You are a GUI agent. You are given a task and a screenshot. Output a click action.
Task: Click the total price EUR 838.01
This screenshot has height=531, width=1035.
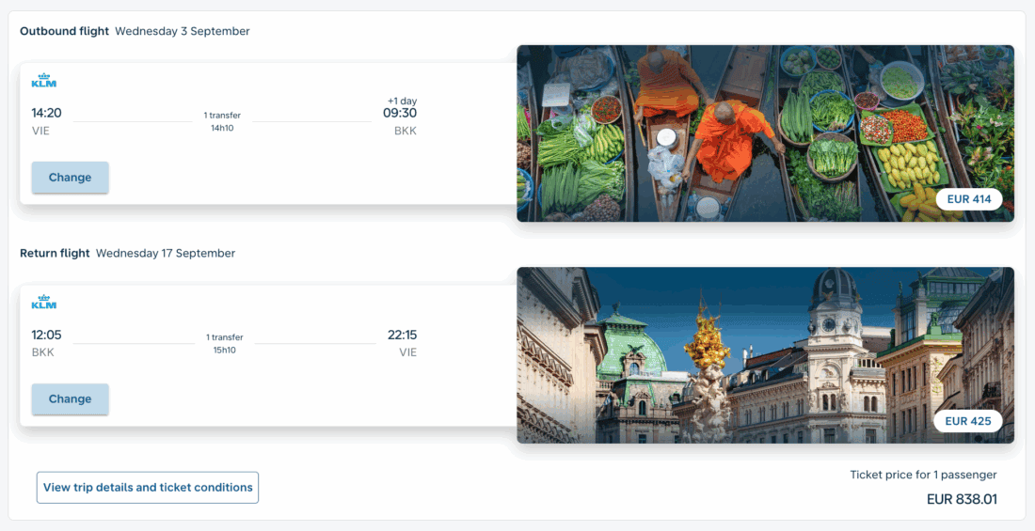pyautogui.click(x=962, y=499)
